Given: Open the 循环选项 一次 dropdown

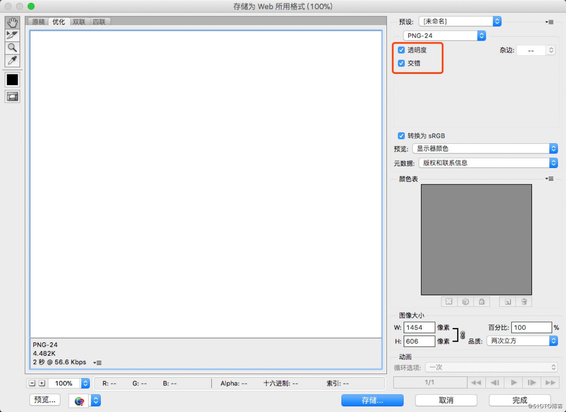Looking at the screenshot, I should [x=491, y=367].
